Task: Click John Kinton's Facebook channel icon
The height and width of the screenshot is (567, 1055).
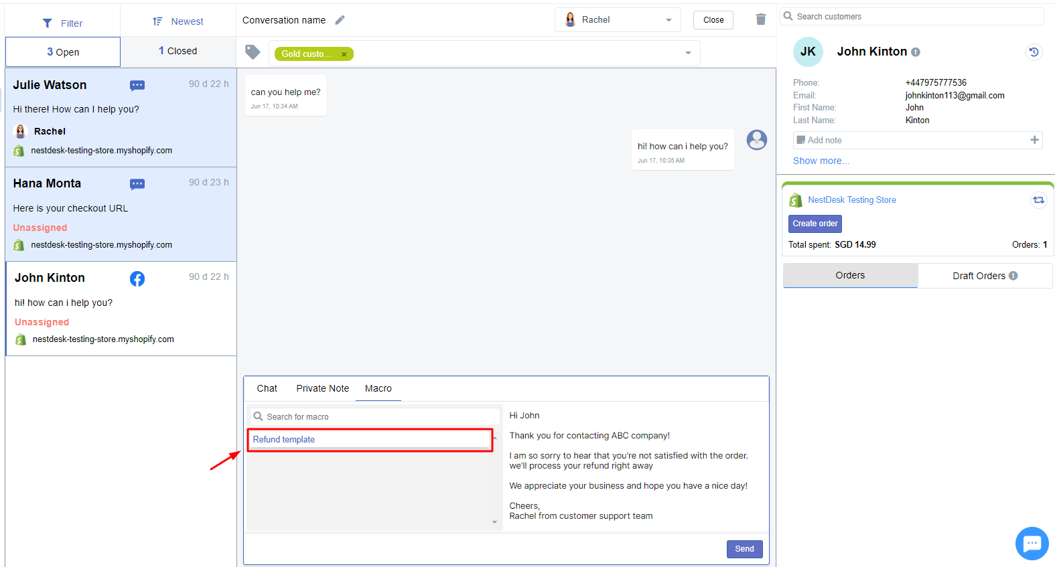Action: (137, 278)
